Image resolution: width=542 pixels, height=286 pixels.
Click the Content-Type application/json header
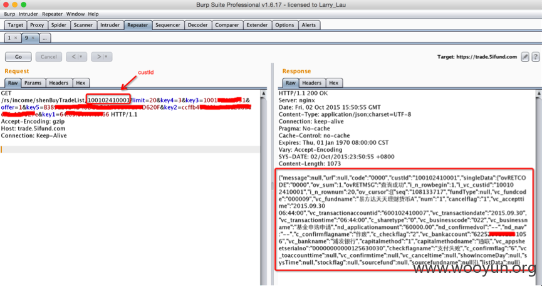click(345, 115)
